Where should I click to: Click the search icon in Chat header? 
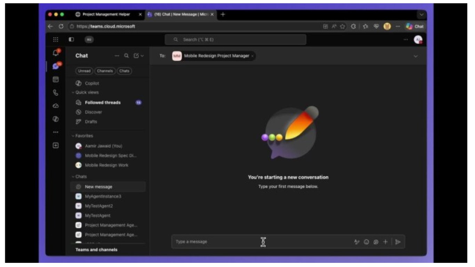pos(127,56)
